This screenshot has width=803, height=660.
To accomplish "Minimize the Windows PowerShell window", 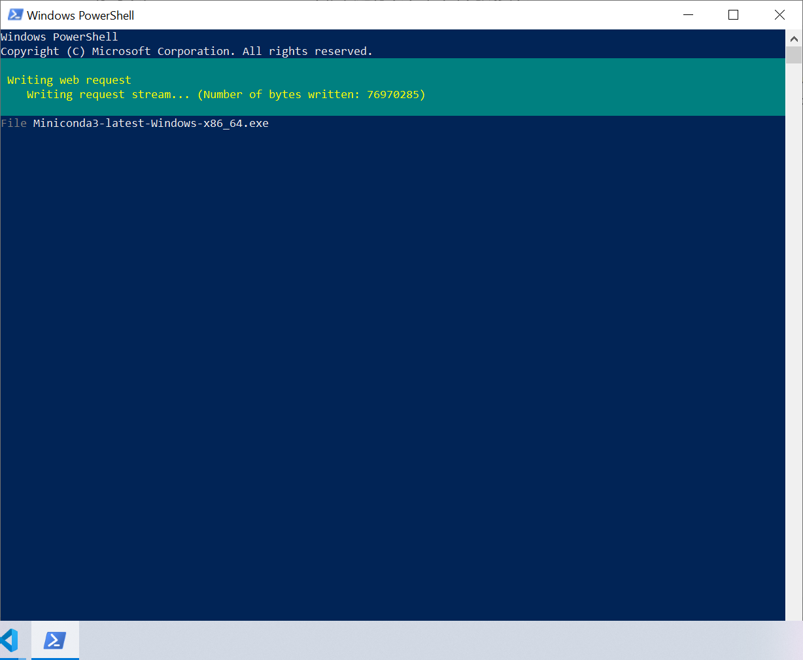I will [688, 14].
